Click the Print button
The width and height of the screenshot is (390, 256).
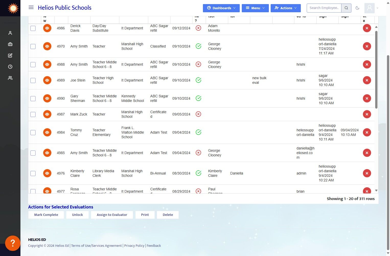click(x=145, y=215)
